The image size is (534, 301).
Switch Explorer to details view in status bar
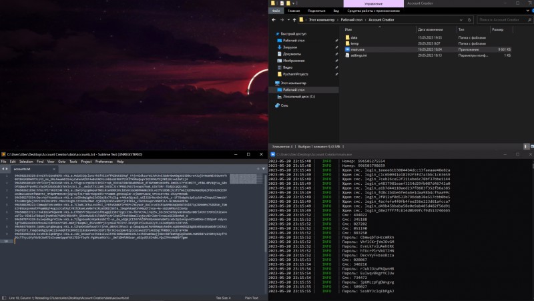[526, 146]
